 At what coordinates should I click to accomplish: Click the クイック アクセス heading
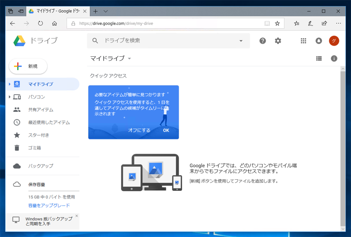[108, 76]
